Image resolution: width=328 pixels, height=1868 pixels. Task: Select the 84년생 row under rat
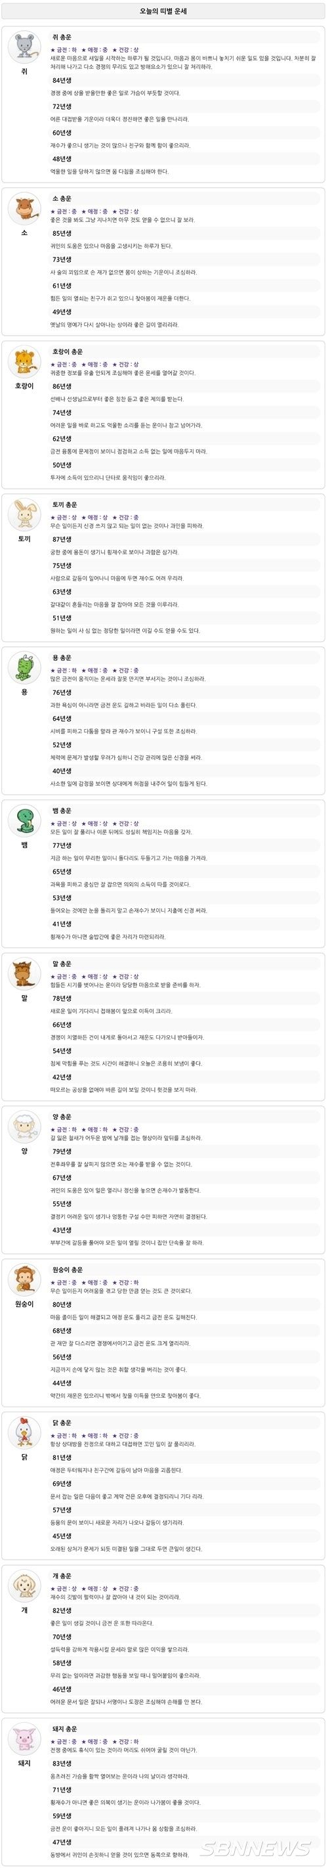click(184, 81)
